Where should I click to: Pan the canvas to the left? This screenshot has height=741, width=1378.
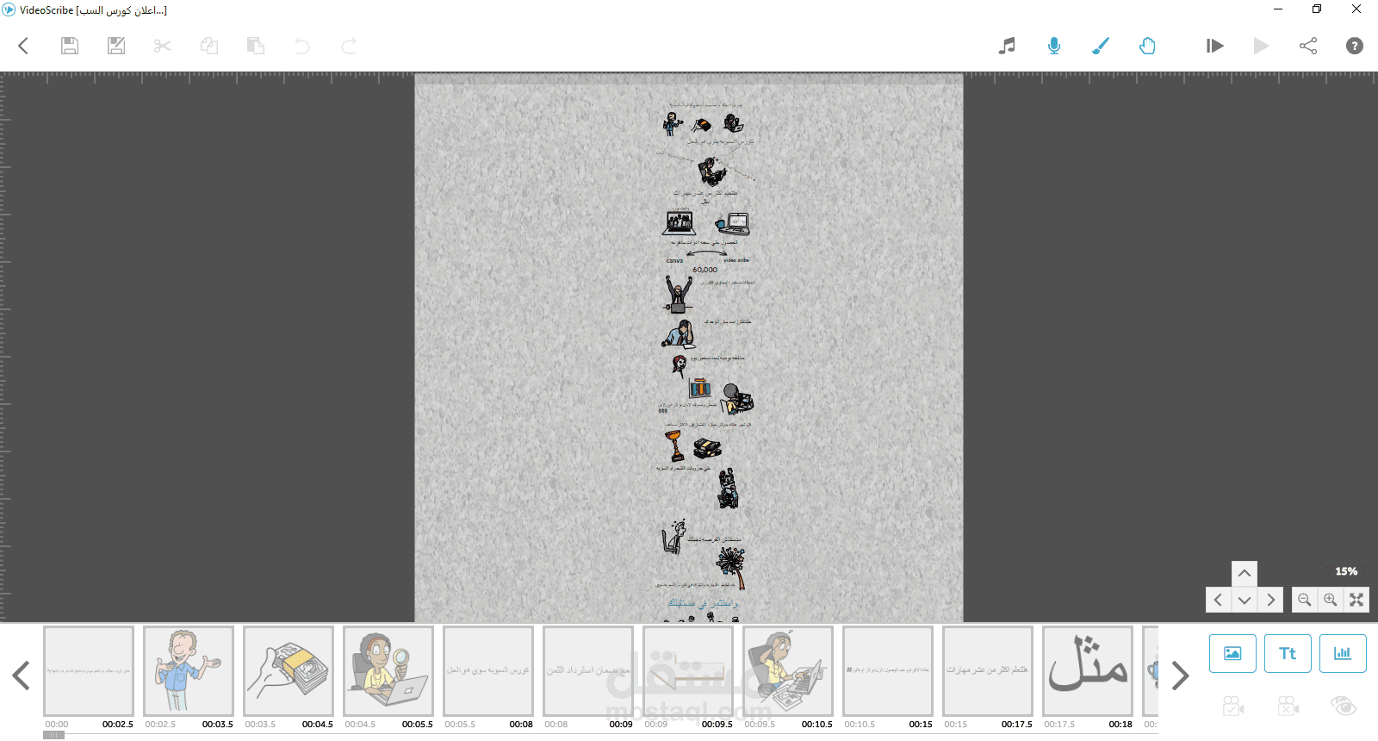point(1219,600)
